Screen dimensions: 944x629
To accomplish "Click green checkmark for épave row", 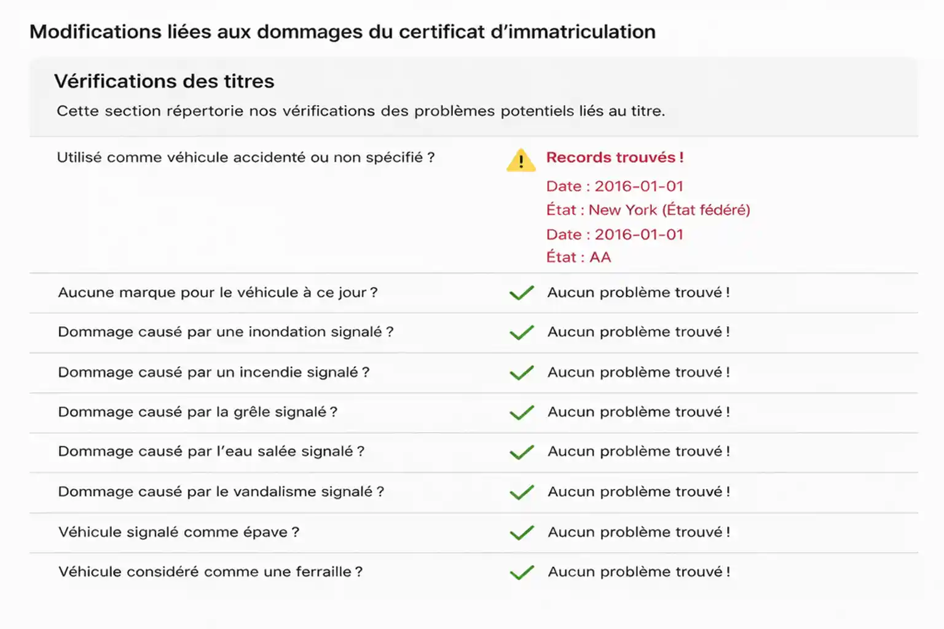I will pyautogui.click(x=521, y=533).
